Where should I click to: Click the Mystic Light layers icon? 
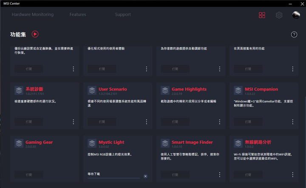pos(92,143)
